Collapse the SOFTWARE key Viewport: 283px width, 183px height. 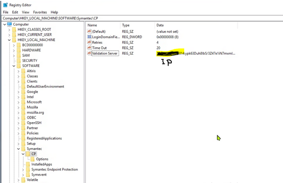pyautogui.click(x=14, y=66)
